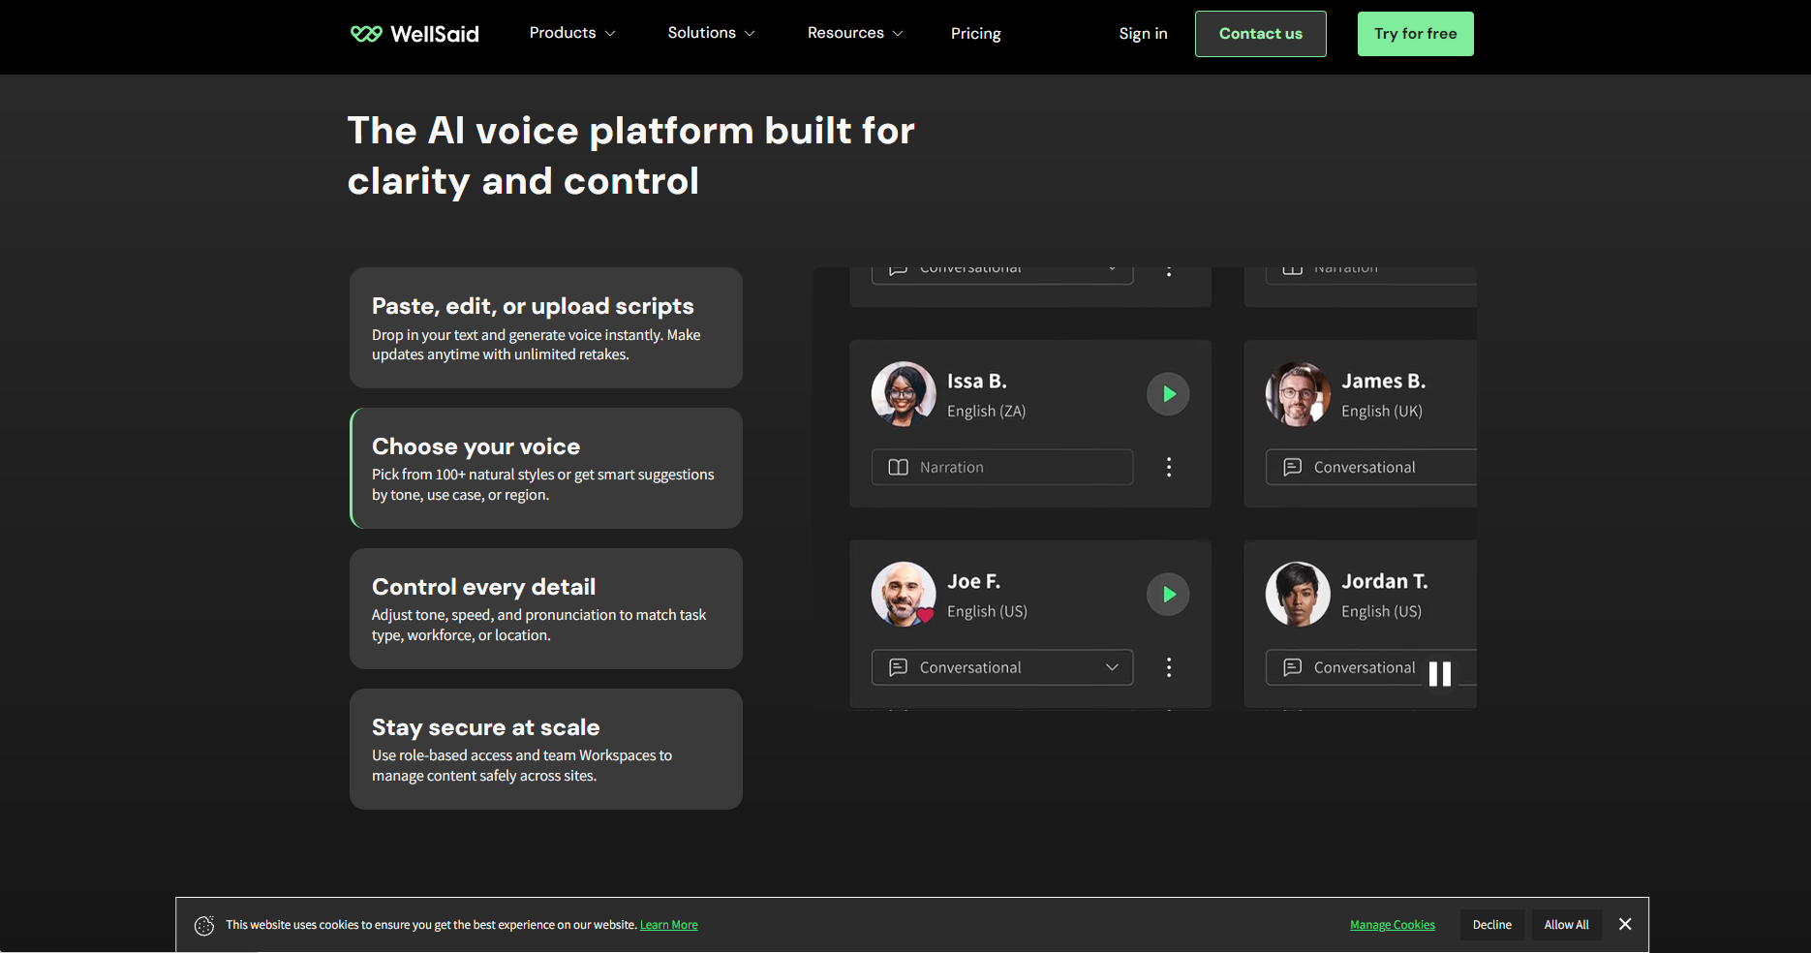The image size is (1811, 953).
Task: Open more options for Issa B.
Action: tap(1169, 468)
